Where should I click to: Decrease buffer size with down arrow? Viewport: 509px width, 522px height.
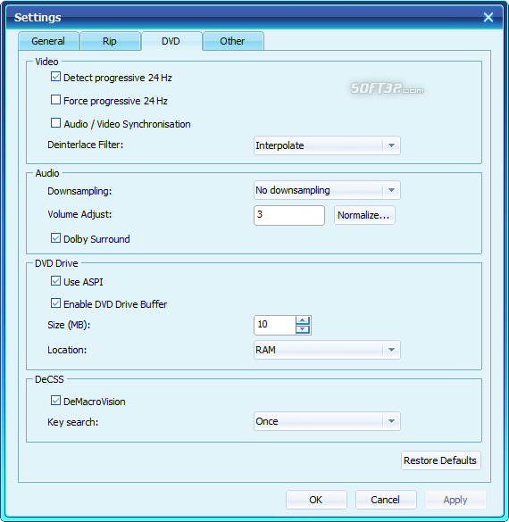303,329
